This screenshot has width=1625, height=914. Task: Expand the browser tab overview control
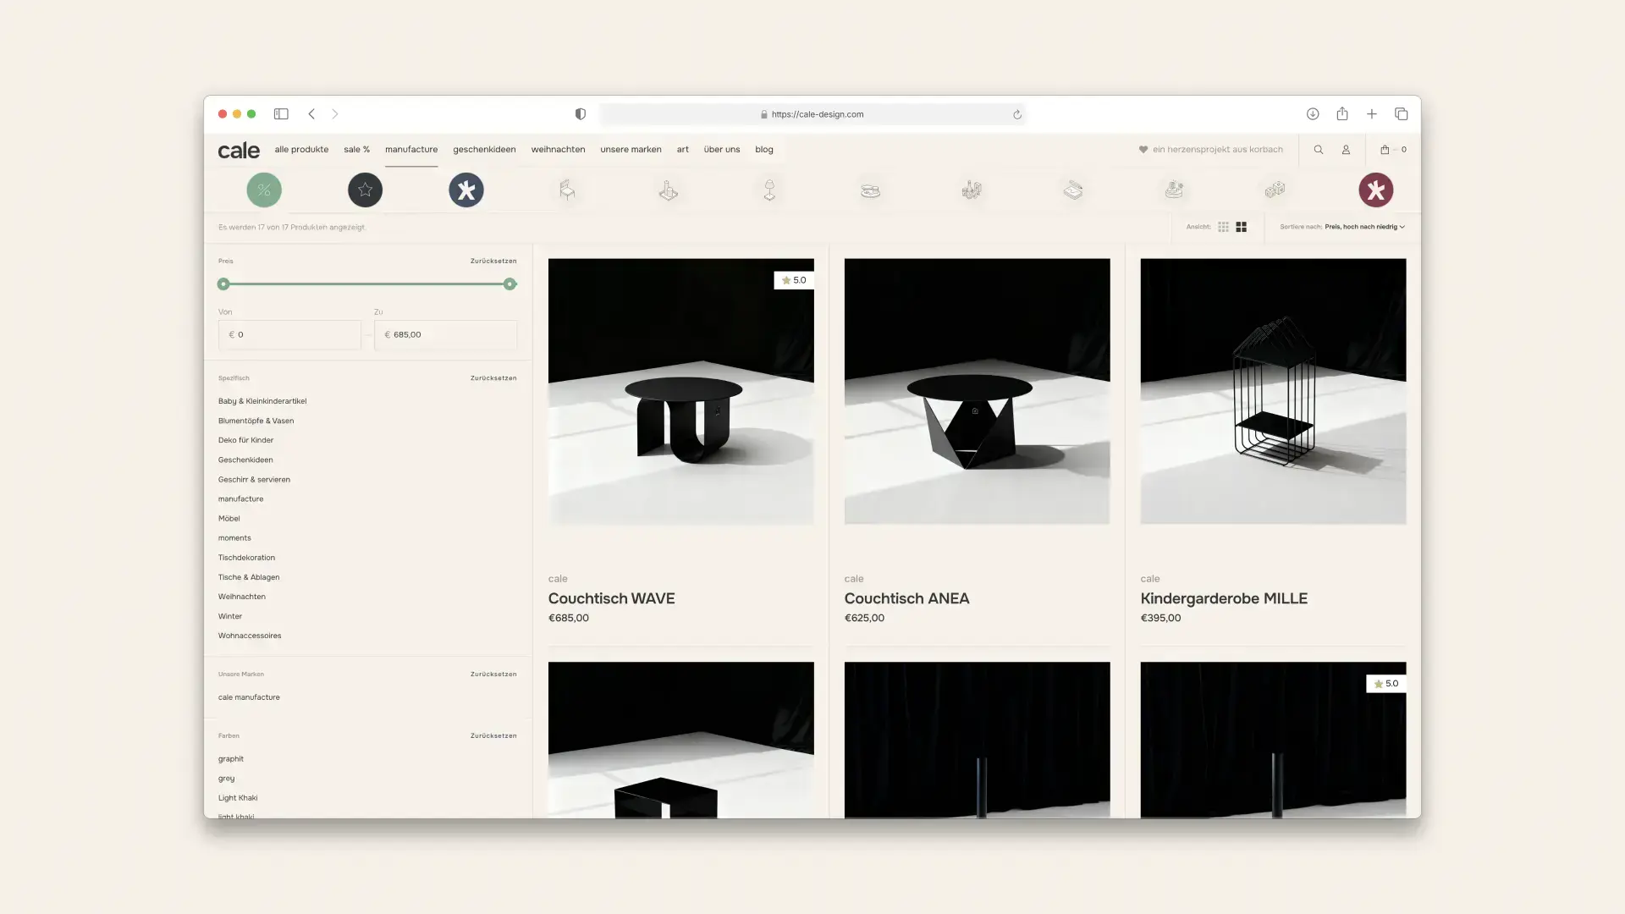1402,113
